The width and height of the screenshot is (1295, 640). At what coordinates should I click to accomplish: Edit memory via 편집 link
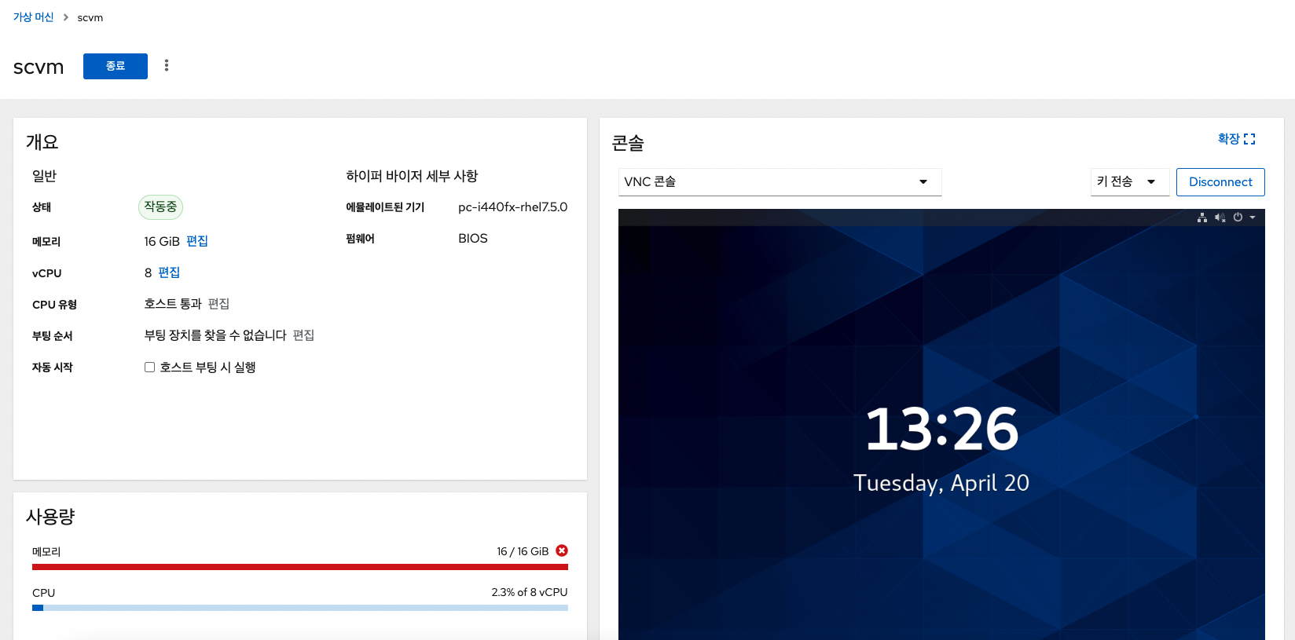(x=197, y=241)
